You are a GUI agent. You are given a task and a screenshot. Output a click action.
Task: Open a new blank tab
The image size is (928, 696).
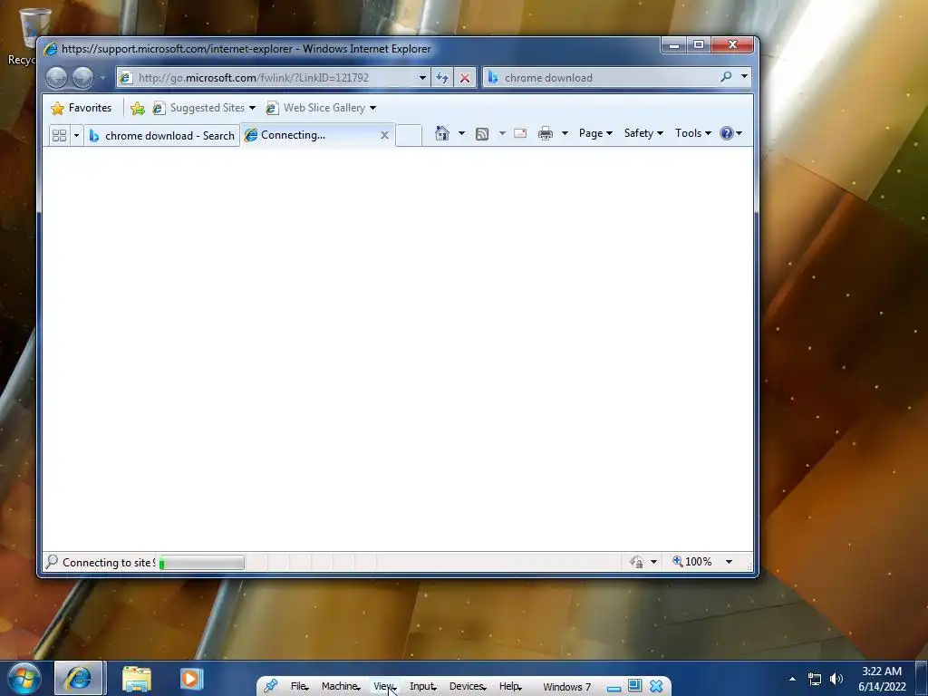[409, 136]
